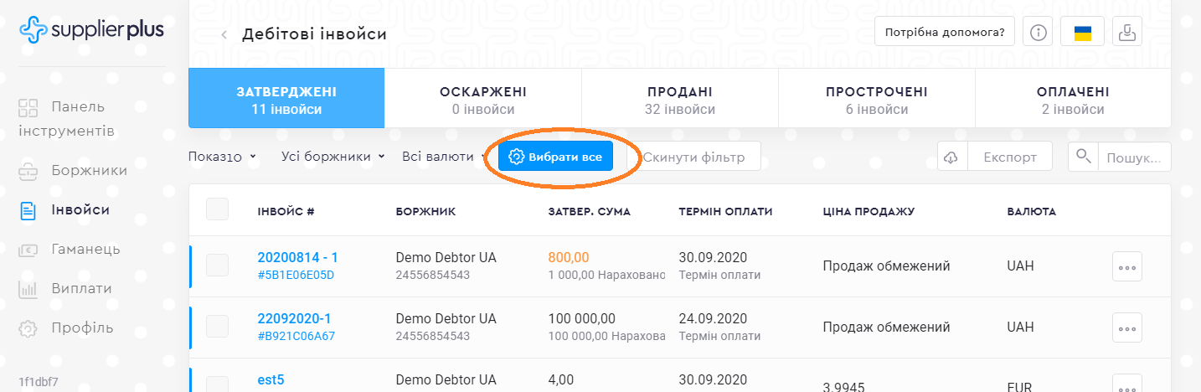Open three-dots menu for invoice 20200814 - 1
The image size is (1201, 392).
click(1126, 266)
